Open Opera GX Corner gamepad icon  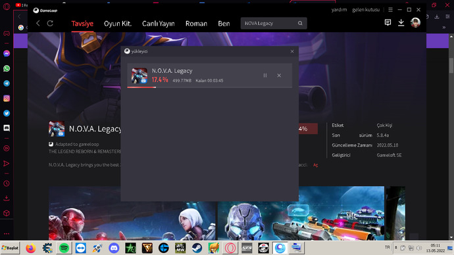coord(7,34)
